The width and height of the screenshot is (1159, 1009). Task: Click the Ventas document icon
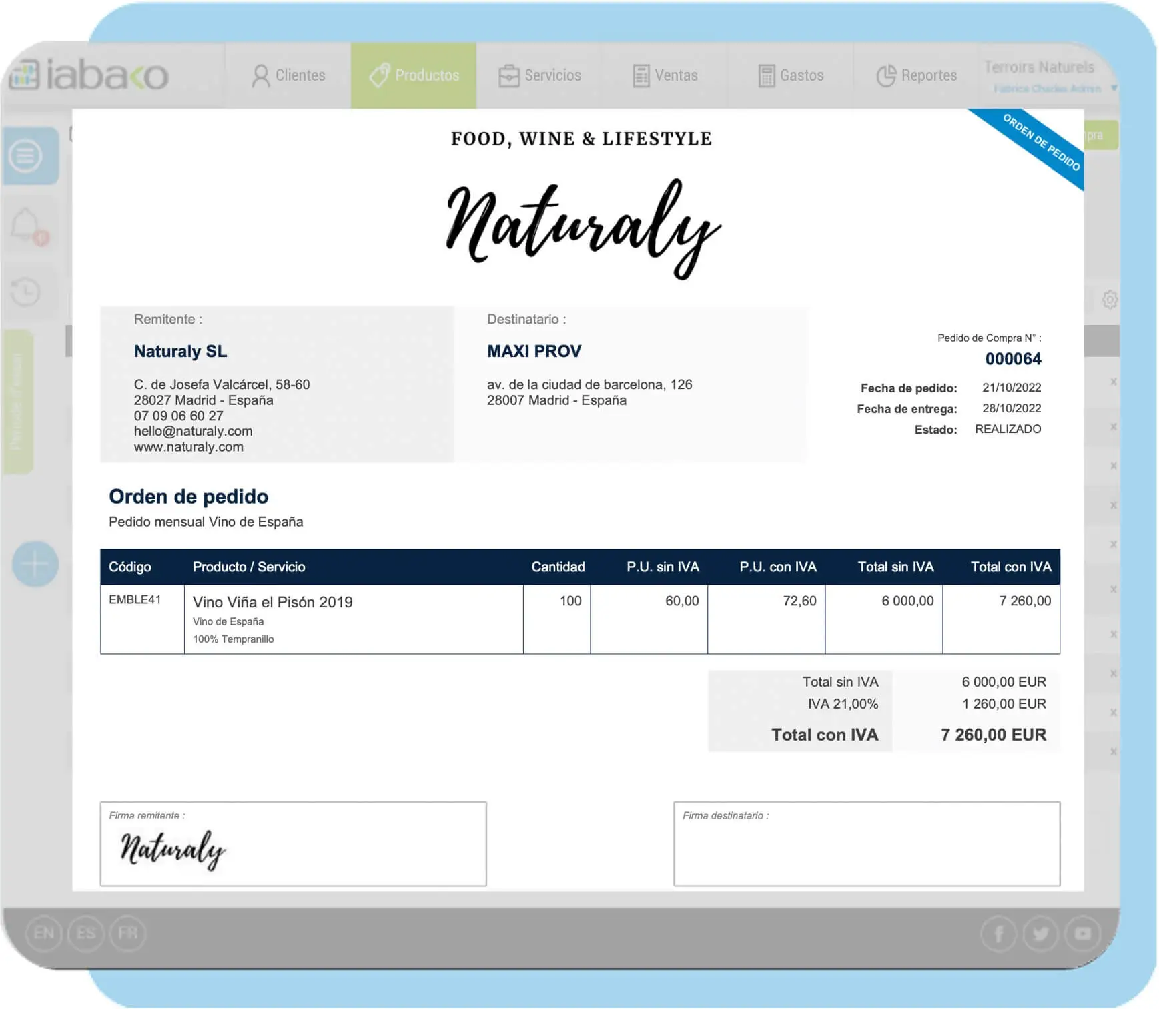coord(641,76)
